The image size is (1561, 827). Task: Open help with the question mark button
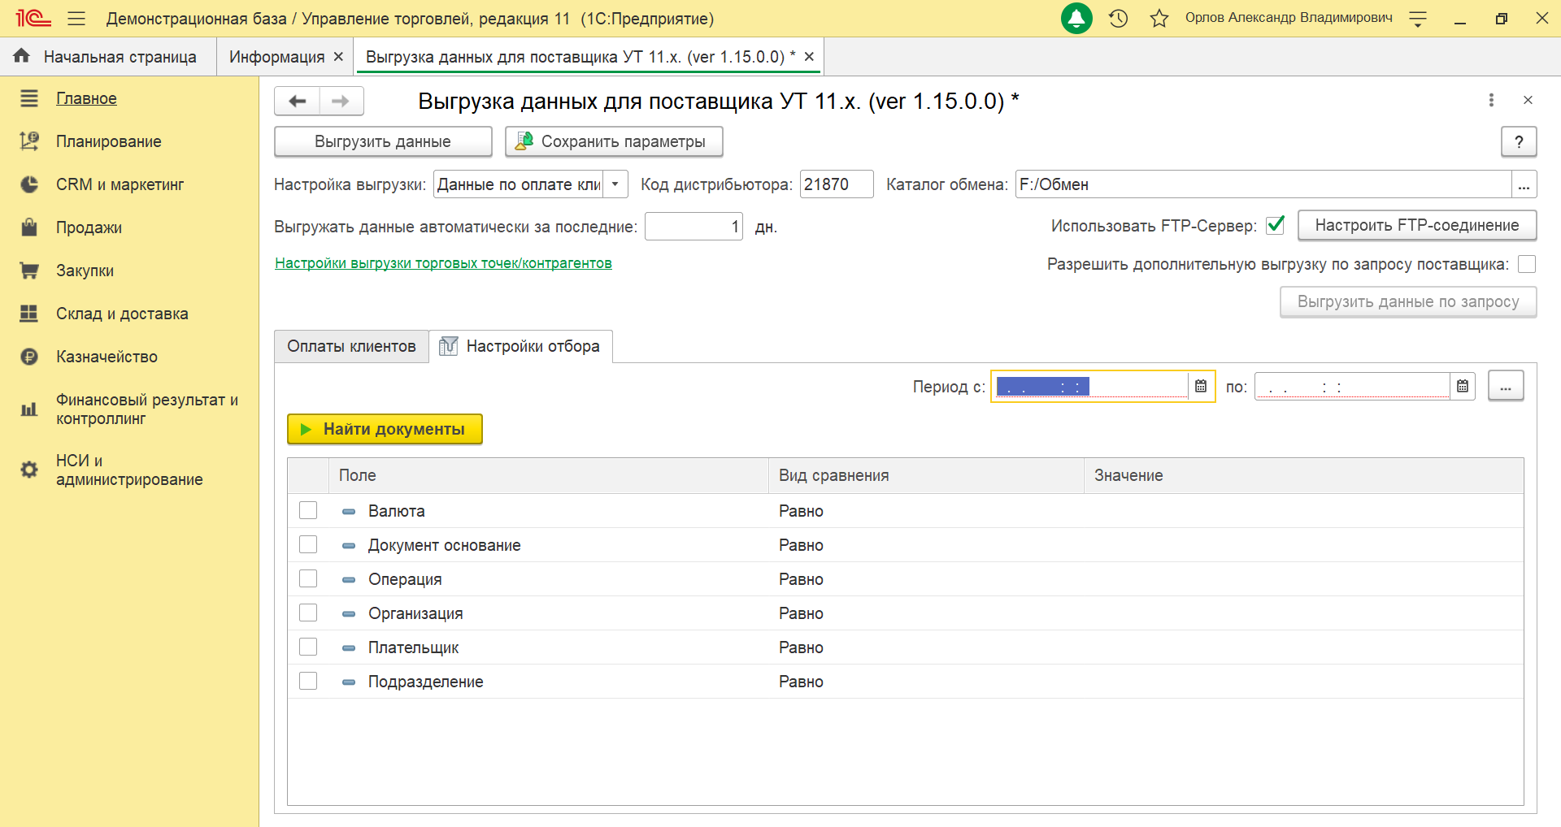(x=1519, y=141)
